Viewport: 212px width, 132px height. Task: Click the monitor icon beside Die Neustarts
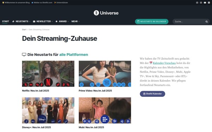click(x=24, y=55)
